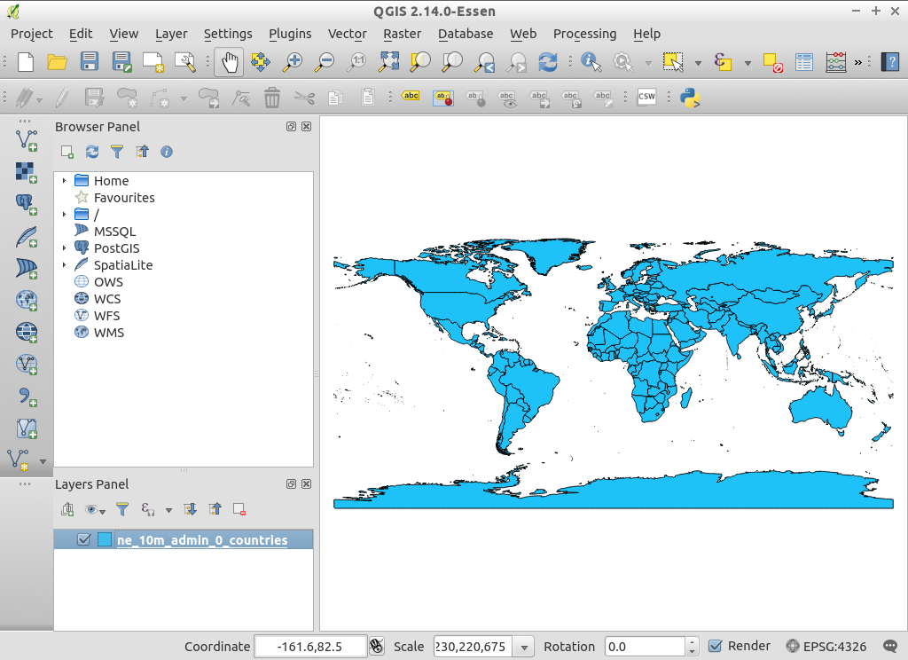Image resolution: width=908 pixels, height=660 pixels.
Task: Open New Shapefile Layer dropdown arrow in sidebar
Action: tap(43, 462)
